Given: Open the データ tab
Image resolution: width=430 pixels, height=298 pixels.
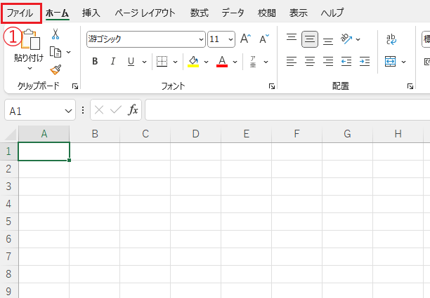Looking at the screenshot, I should click(233, 13).
